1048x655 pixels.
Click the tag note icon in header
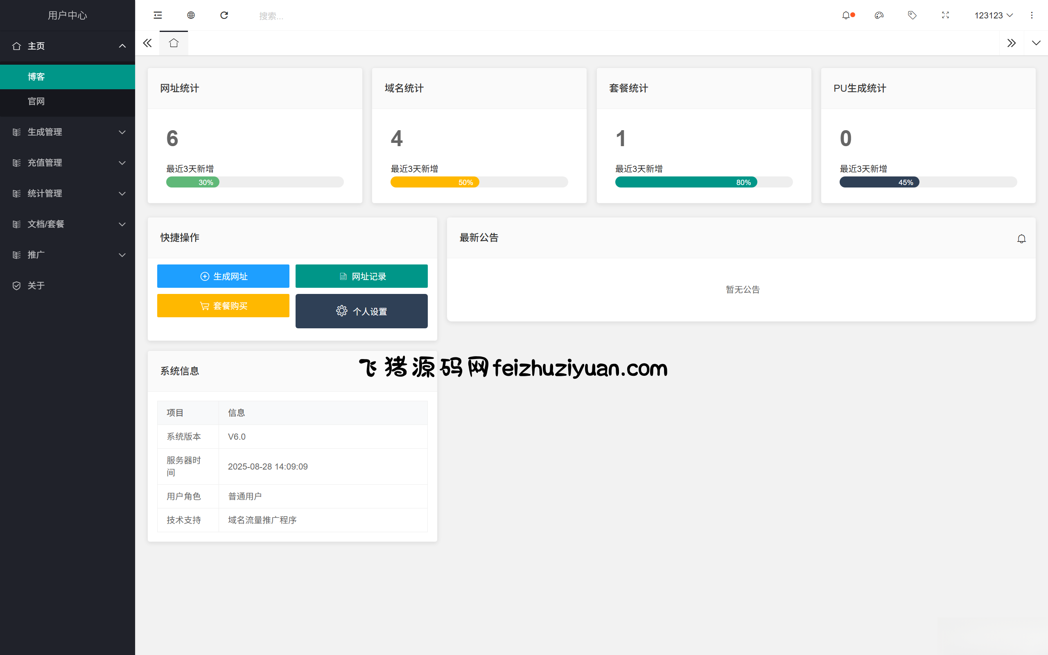click(912, 16)
